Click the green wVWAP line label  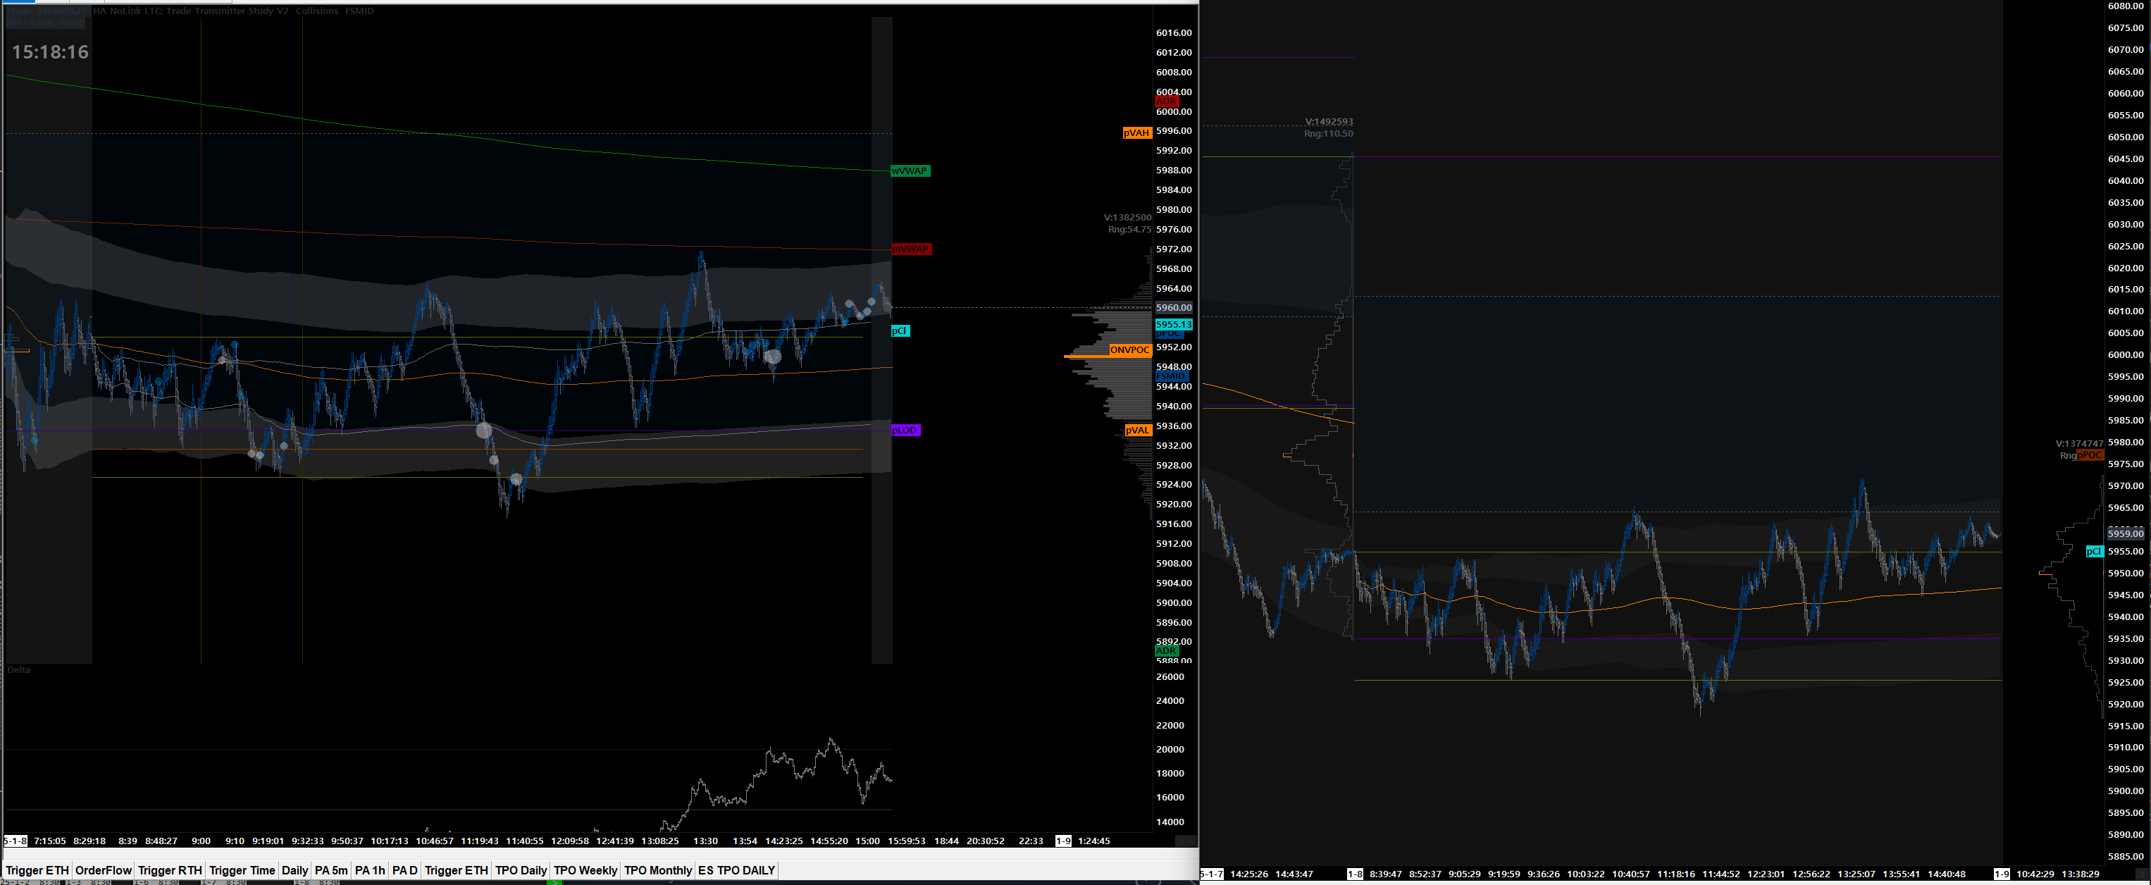click(x=910, y=171)
